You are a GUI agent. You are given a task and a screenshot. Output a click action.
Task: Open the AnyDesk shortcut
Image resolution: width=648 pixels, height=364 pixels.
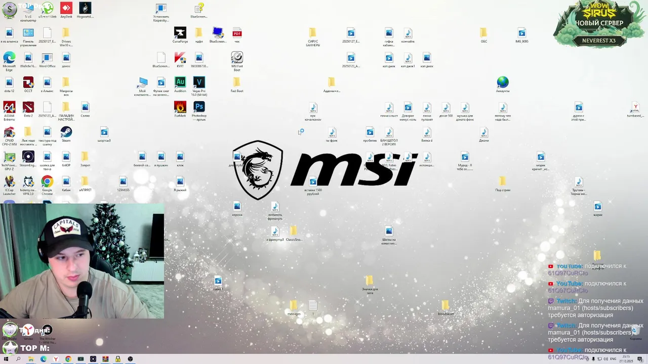point(66,10)
